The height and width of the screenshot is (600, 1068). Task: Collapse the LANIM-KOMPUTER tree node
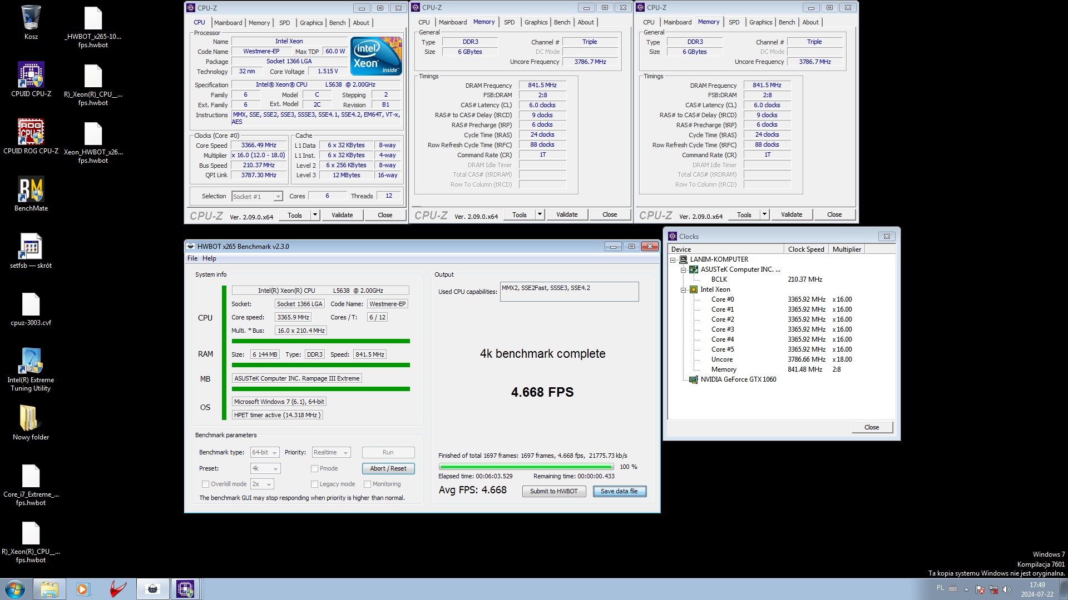coord(673,259)
